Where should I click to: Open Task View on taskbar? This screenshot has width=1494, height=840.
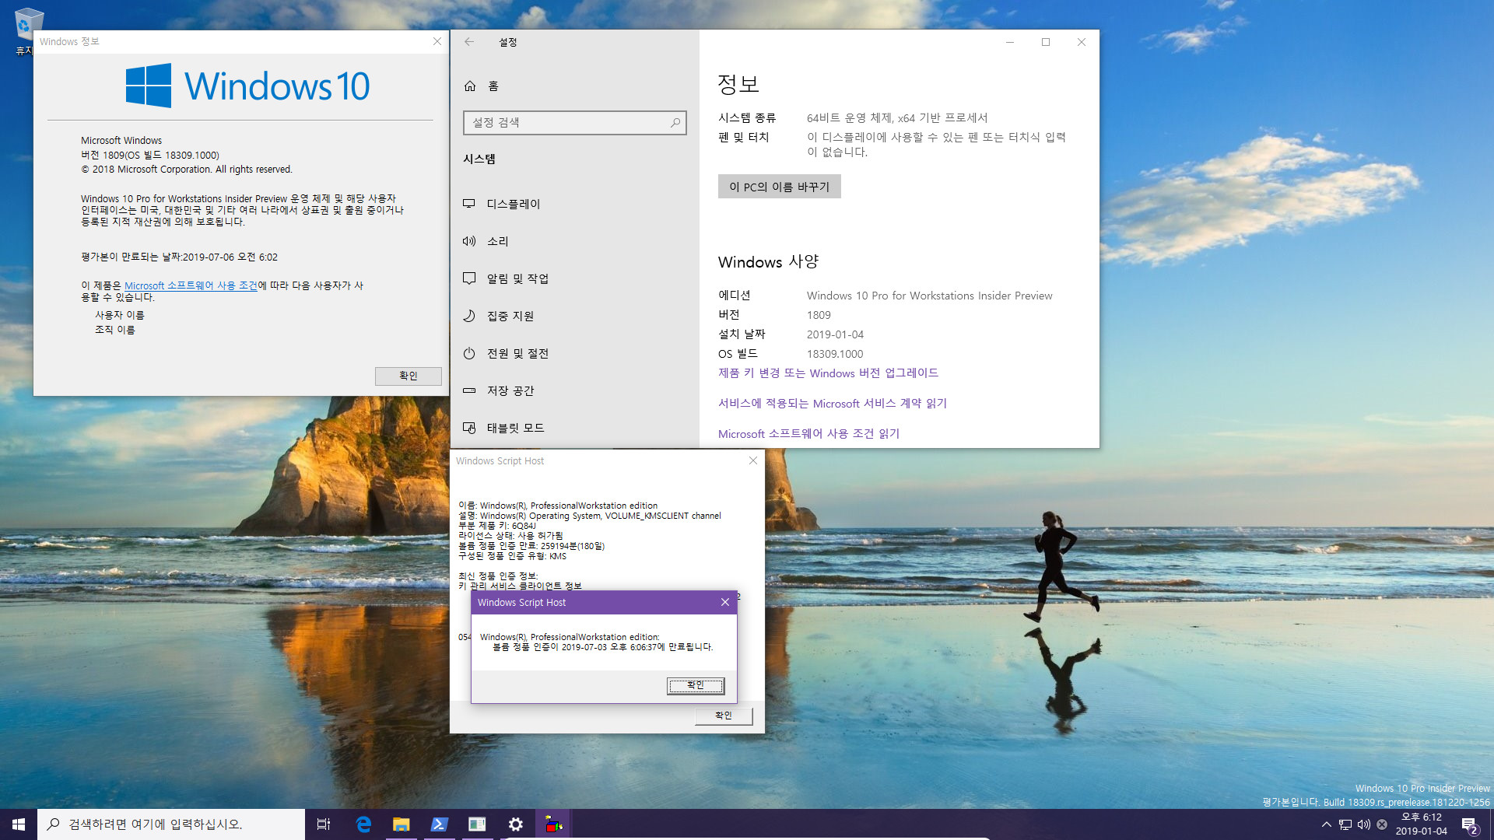(324, 824)
